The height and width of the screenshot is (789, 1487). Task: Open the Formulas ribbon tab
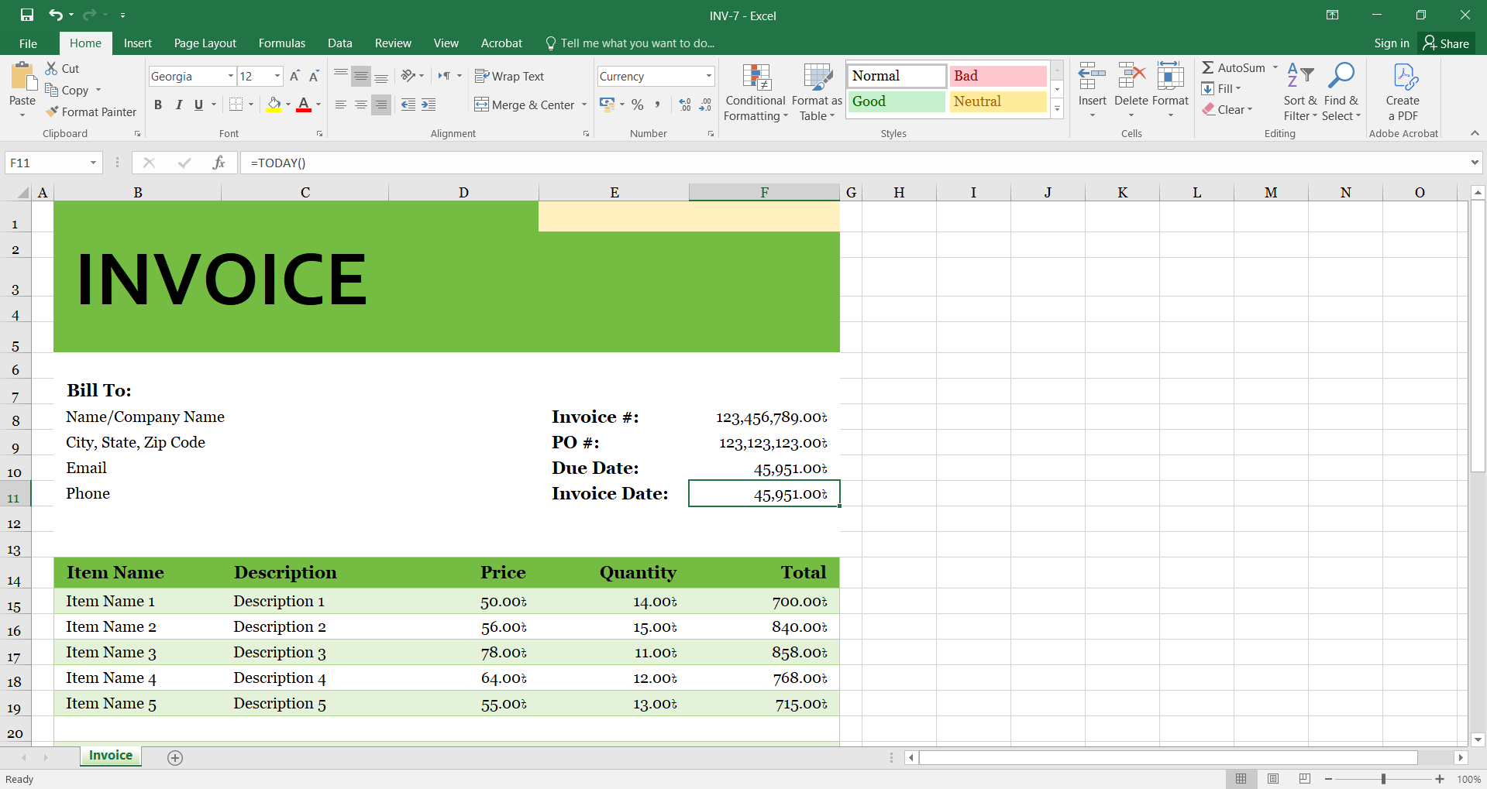281,43
